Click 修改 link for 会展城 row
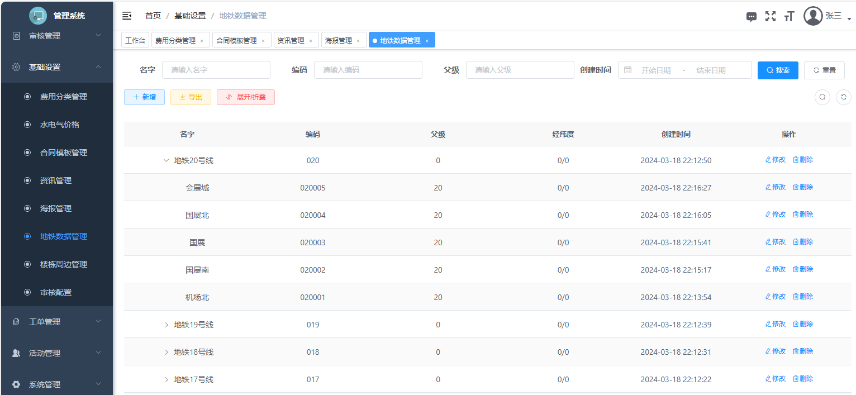Viewport: 856px width, 395px height. pyautogui.click(x=776, y=187)
